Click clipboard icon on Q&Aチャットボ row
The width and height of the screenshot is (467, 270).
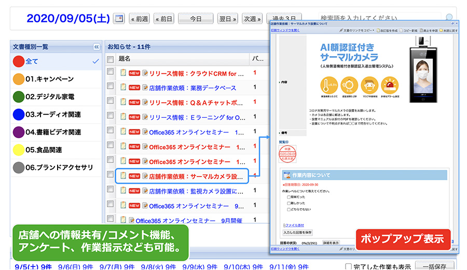point(123,102)
